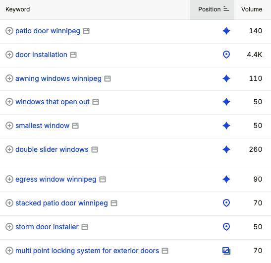Click local pin icon for storm door installer
Viewport: 271px width, 263px height.
[x=226, y=227]
